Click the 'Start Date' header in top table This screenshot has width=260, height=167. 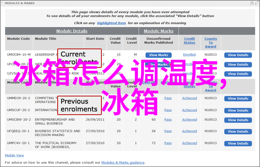click(95, 39)
